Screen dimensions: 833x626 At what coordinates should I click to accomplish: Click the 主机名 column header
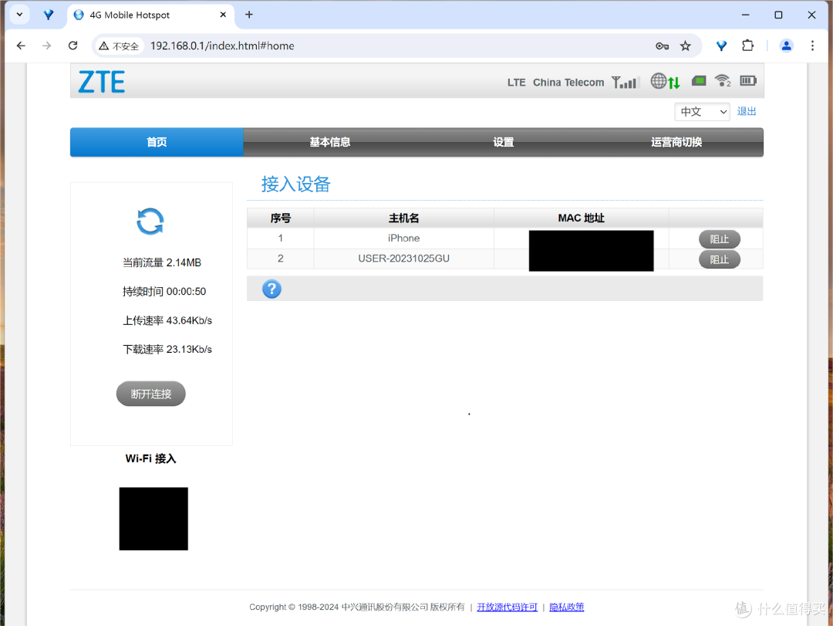pos(403,218)
